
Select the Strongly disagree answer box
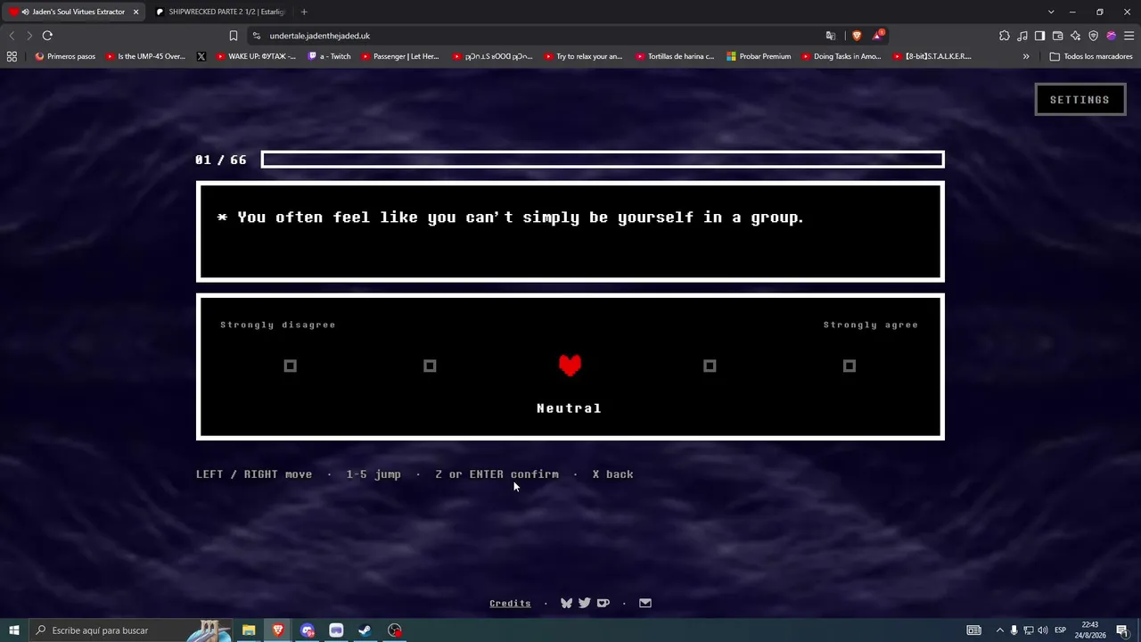[x=290, y=366]
